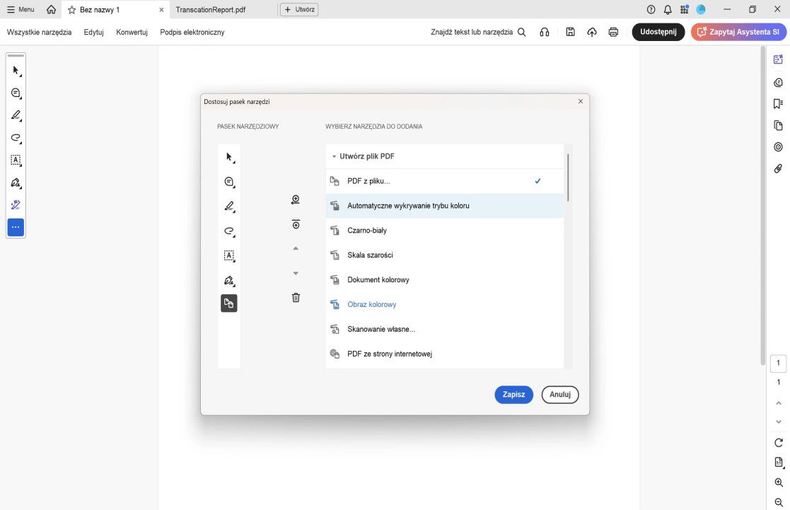Screen dimensions: 790x510
Task: Zoom in with the magnifier plus icon
Action: [x=779, y=482]
